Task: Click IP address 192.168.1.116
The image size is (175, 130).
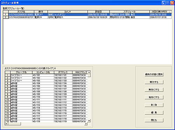Action: [x=63, y=113]
